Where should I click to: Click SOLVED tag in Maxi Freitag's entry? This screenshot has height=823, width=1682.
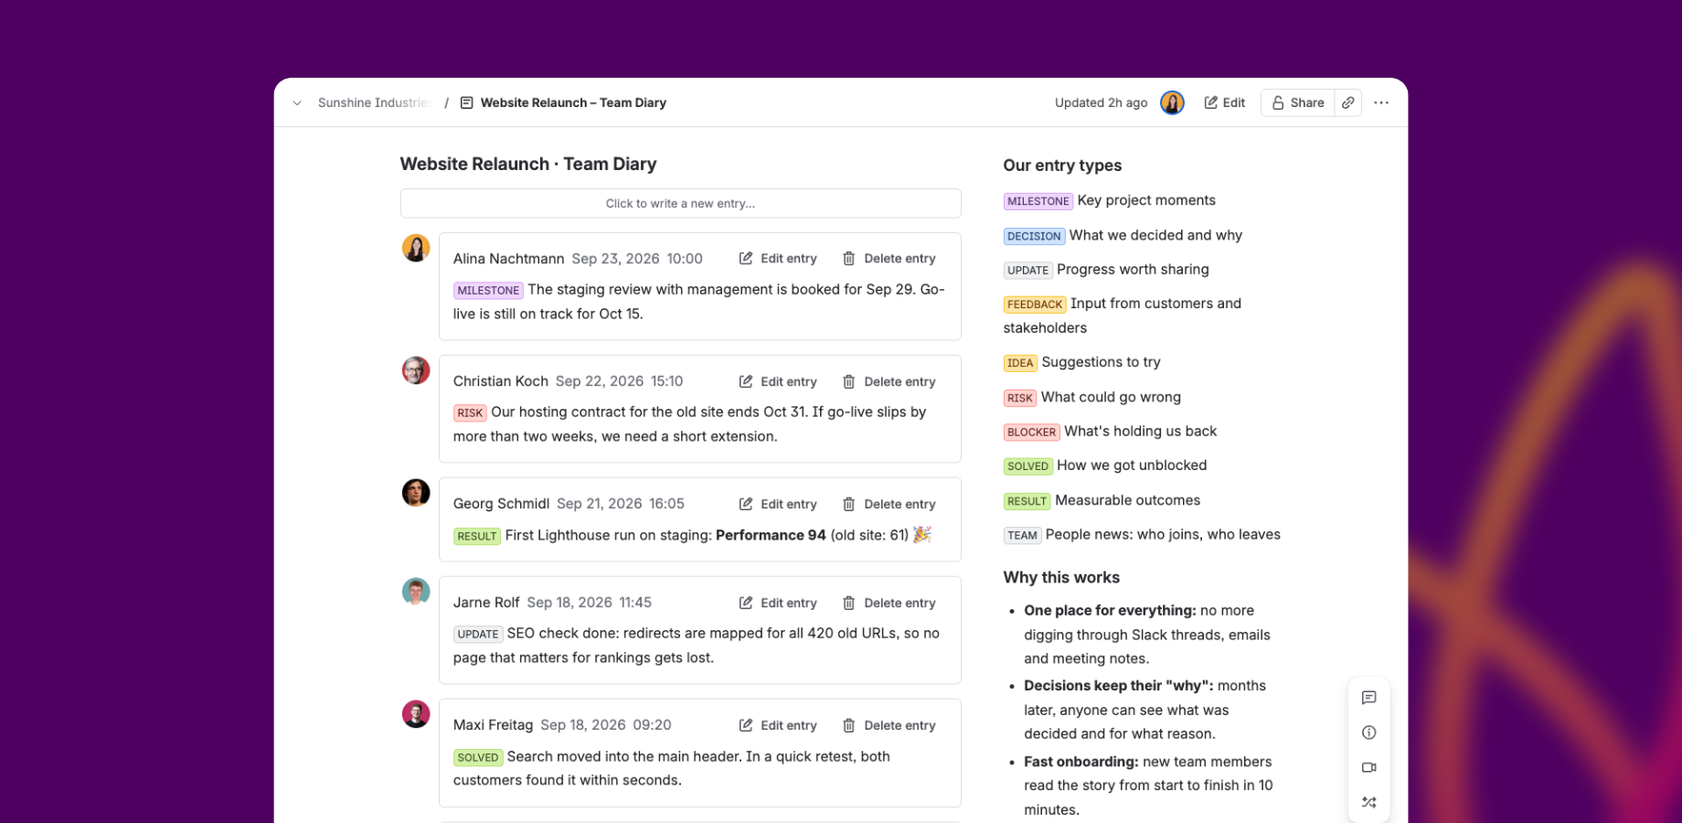[x=477, y=757]
